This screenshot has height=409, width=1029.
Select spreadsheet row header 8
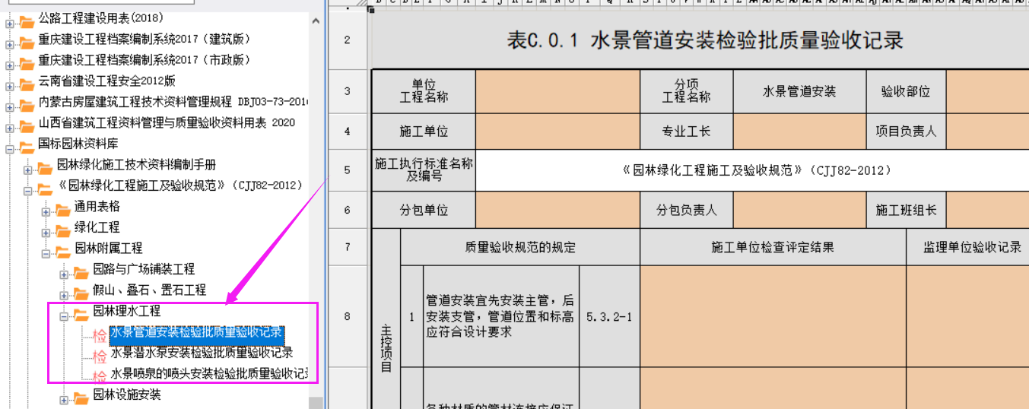(x=348, y=316)
